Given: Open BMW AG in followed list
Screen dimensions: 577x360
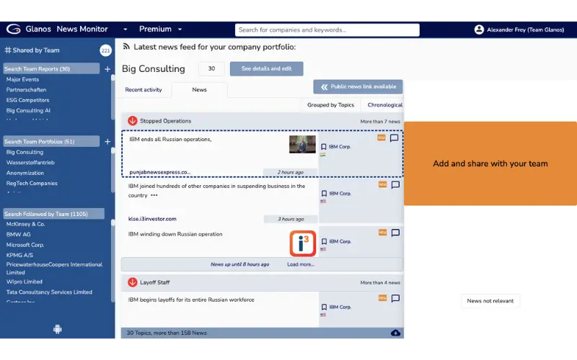Looking at the screenshot, I should (19, 235).
